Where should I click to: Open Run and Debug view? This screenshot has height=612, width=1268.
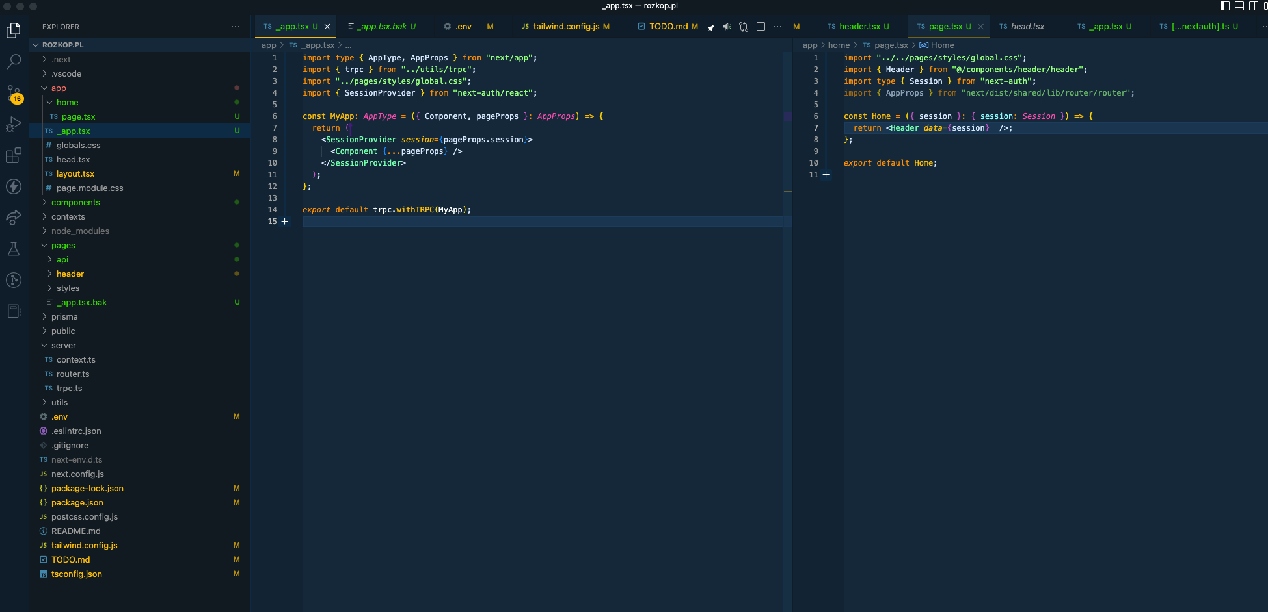[14, 124]
